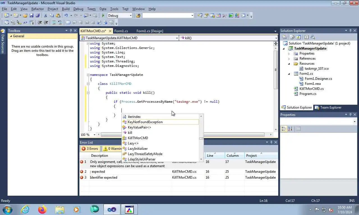Viewport: 359px width, 215px height.
Task: Click the View Class Diagram icon in Solution Explorer
Action: click(x=313, y=37)
